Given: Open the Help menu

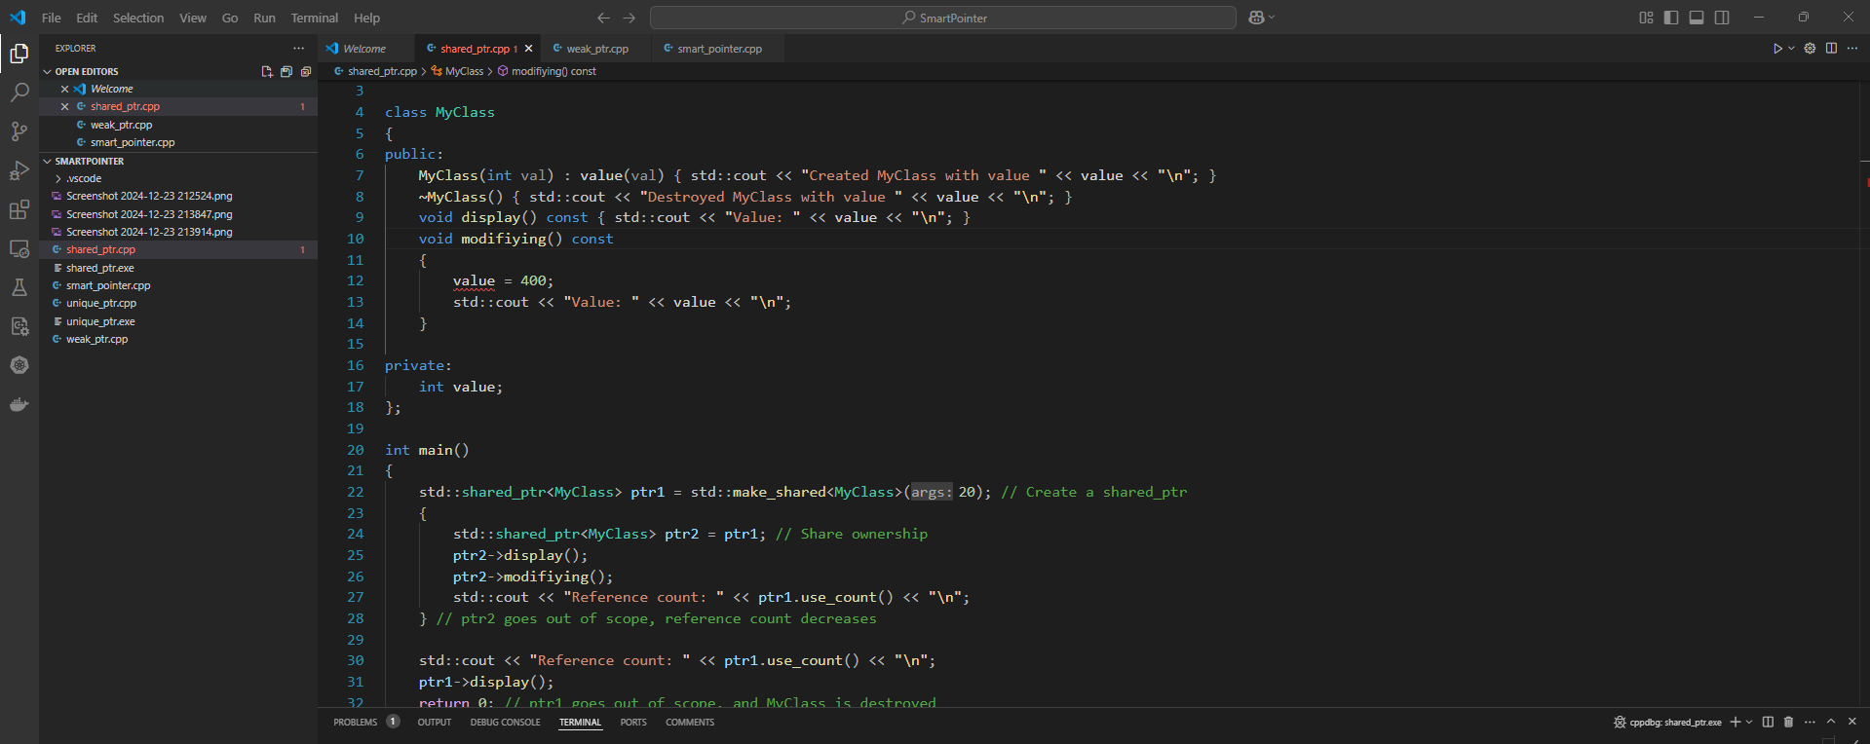Looking at the screenshot, I should tap(366, 18).
